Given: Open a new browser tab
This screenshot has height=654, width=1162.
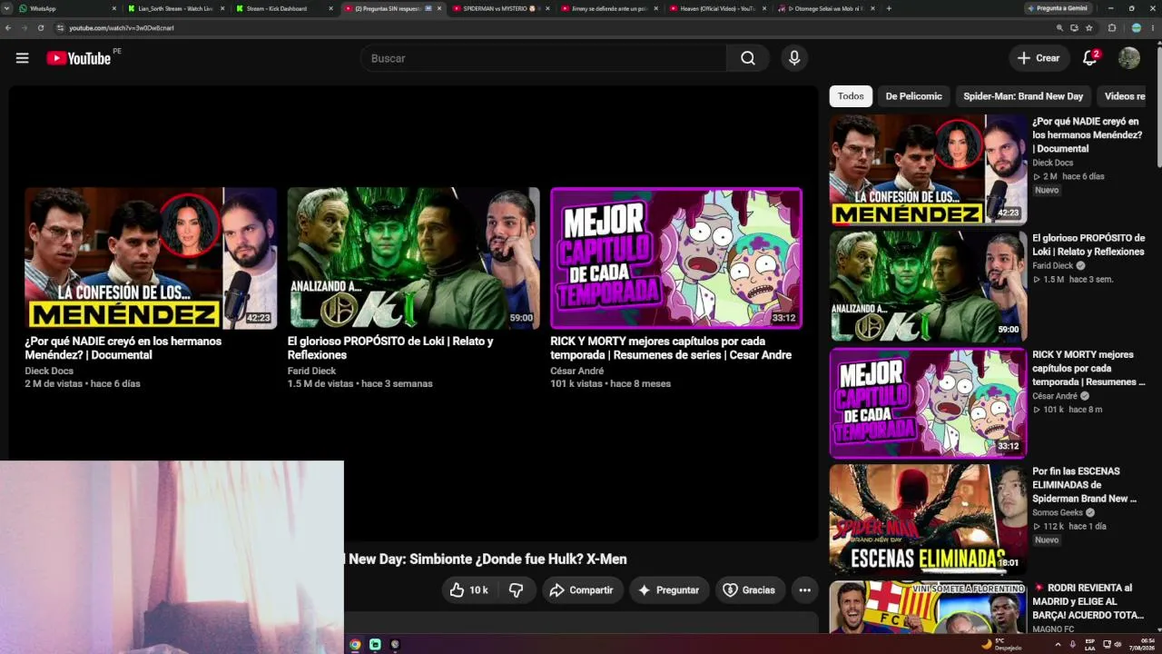Looking at the screenshot, I should tap(888, 8).
